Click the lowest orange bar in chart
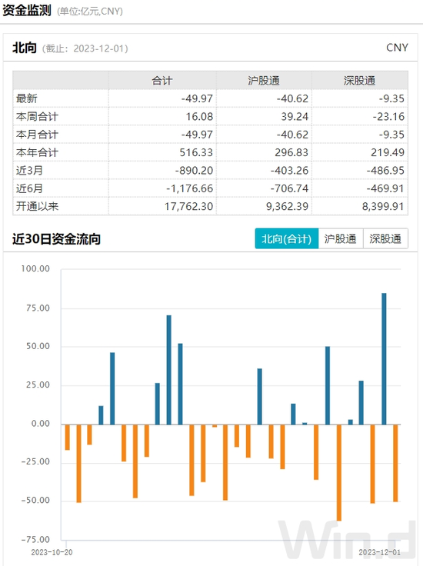 [339, 473]
